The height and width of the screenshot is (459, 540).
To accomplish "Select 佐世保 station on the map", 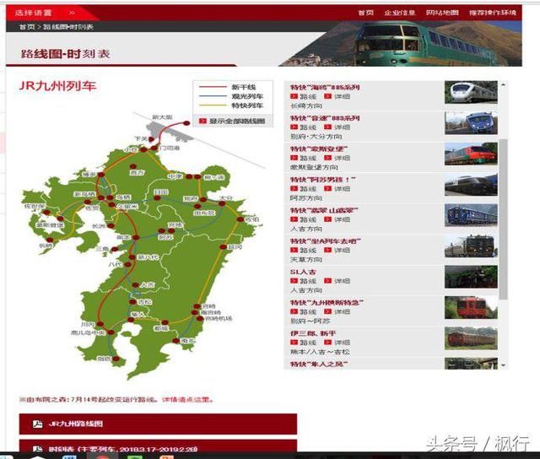I will point(46,213).
